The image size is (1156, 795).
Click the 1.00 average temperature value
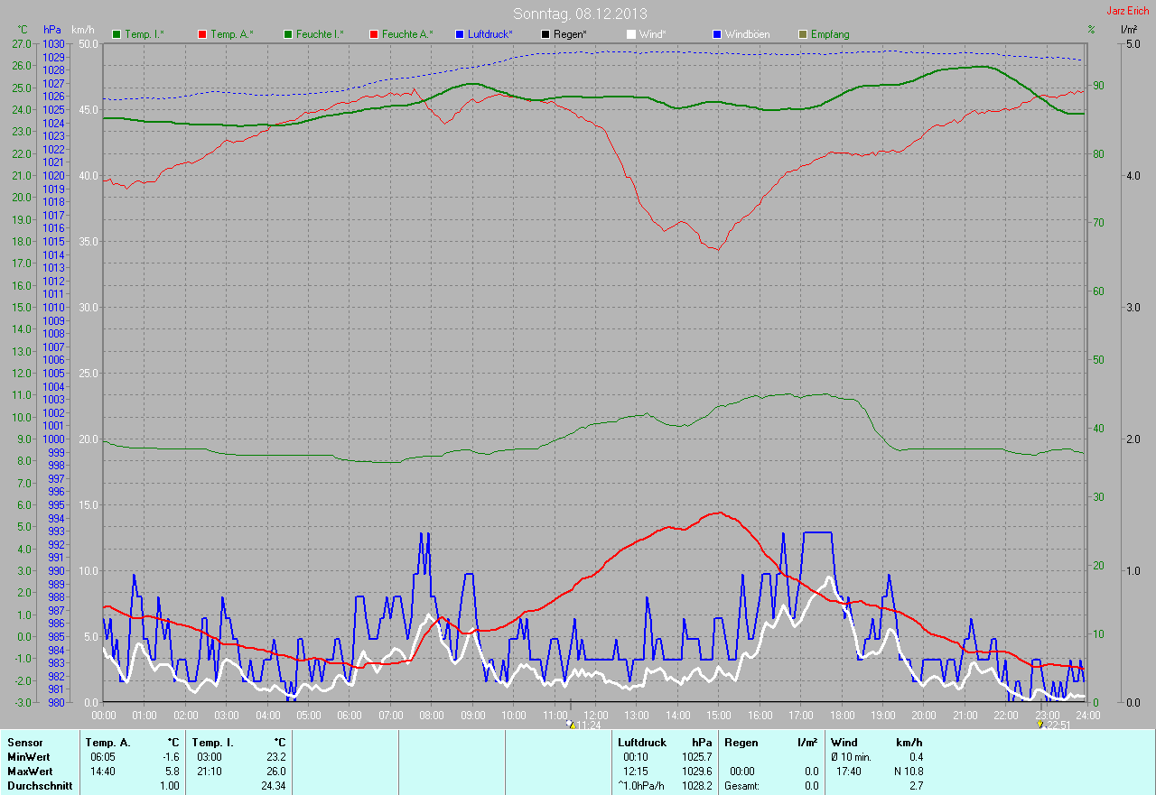point(169,786)
